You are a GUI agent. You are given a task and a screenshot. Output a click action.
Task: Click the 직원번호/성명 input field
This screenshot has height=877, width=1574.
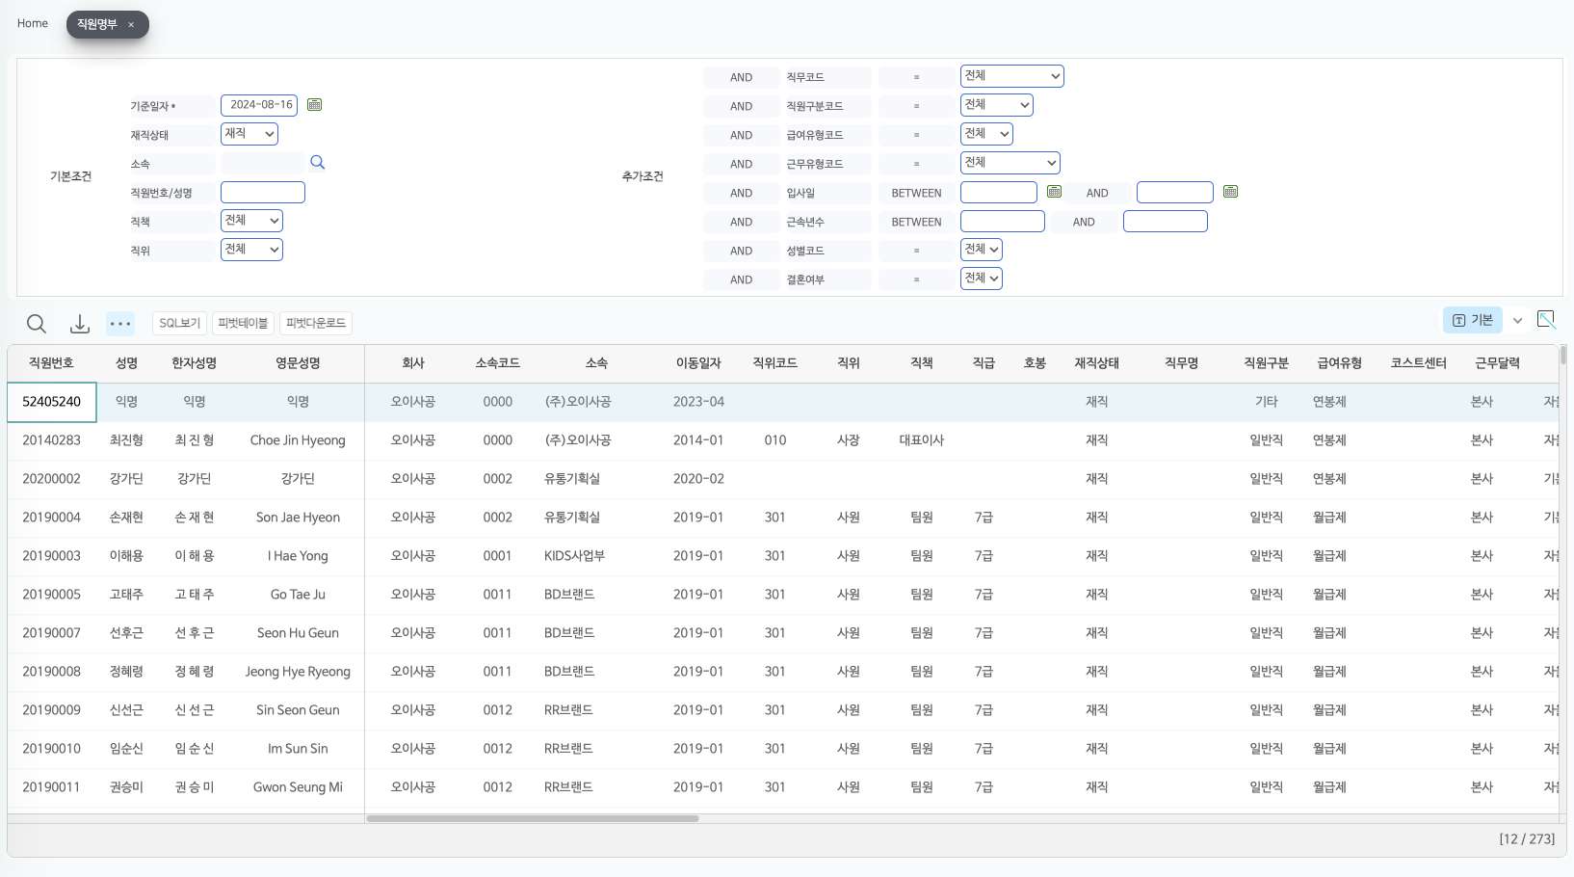coord(262,193)
